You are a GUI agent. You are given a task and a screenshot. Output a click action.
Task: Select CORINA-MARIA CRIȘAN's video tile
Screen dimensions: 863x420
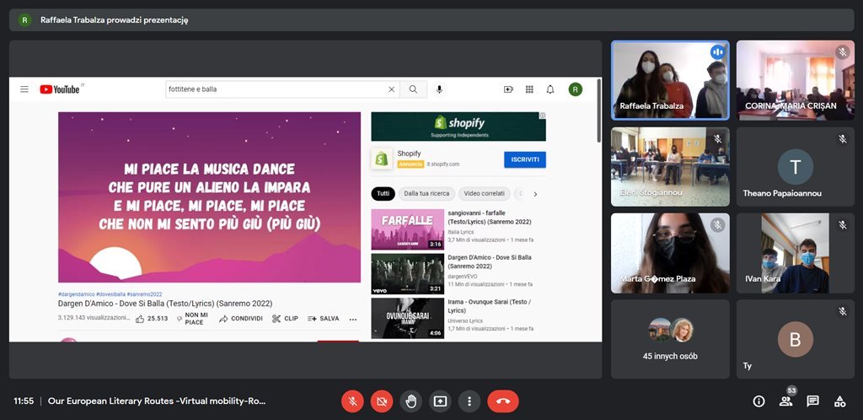pyautogui.click(x=796, y=80)
